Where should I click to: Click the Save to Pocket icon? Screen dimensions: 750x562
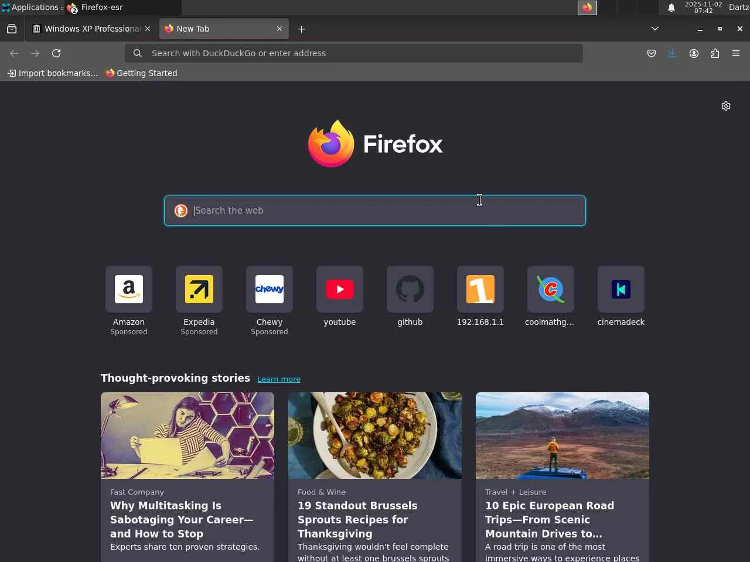click(652, 53)
